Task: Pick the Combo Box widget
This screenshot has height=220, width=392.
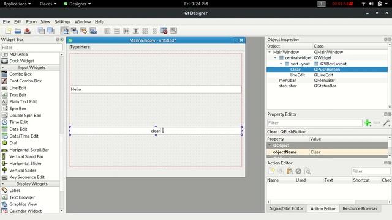Action: (x=20, y=74)
